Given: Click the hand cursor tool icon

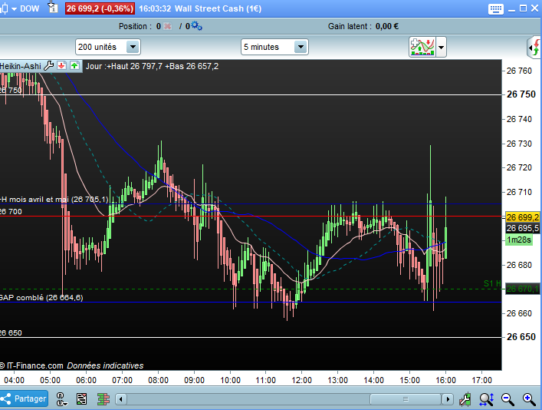Looking at the screenshot, I should click(61, 399).
